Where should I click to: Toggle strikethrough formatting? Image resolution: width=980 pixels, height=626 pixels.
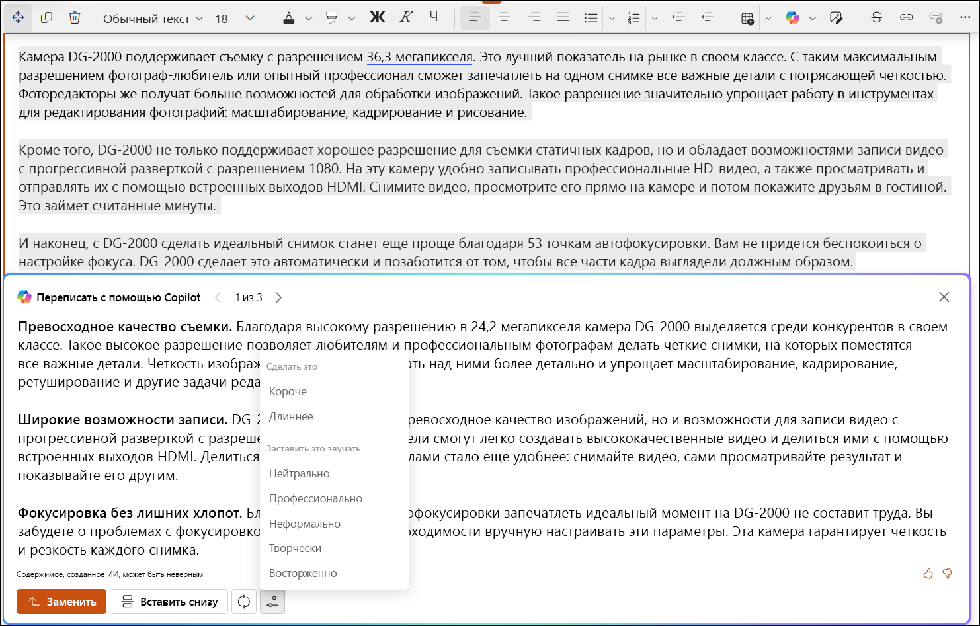(x=877, y=18)
